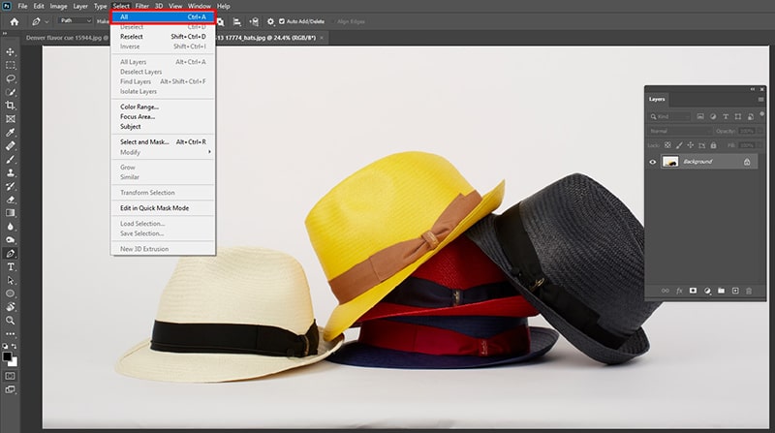Choose Reselect in Select menu
This screenshot has height=433, width=775.
[163, 37]
